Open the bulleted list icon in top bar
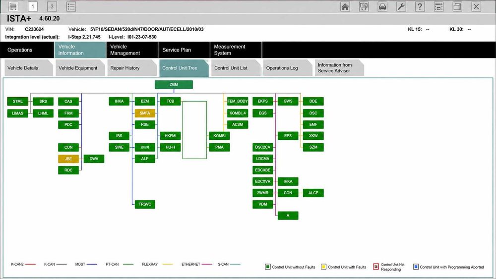The height and width of the screenshot is (279, 496). click(x=71, y=6)
